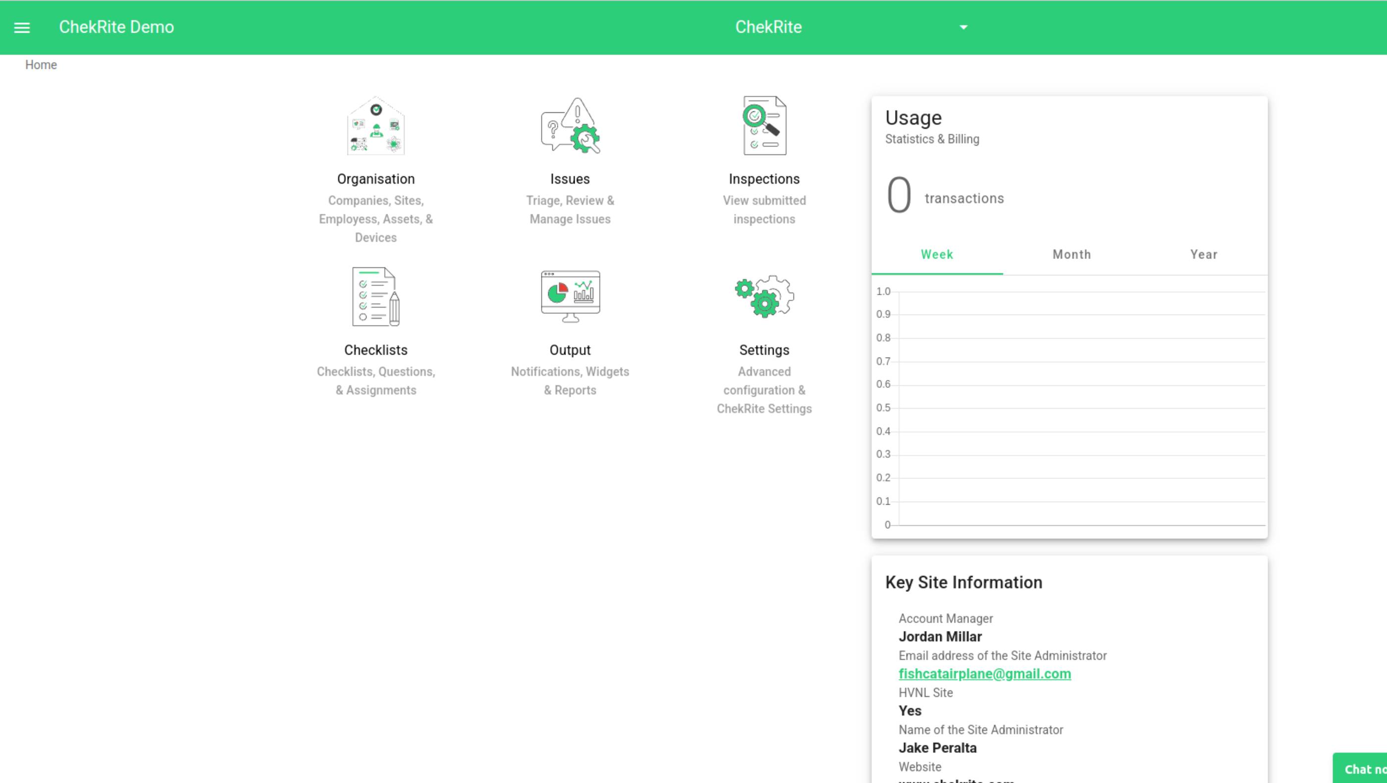Click the HVNL Site Yes value

910,711
